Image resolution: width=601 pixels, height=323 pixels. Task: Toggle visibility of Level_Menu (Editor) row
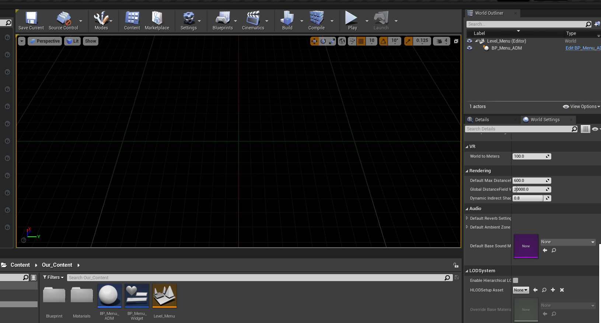[x=469, y=41]
